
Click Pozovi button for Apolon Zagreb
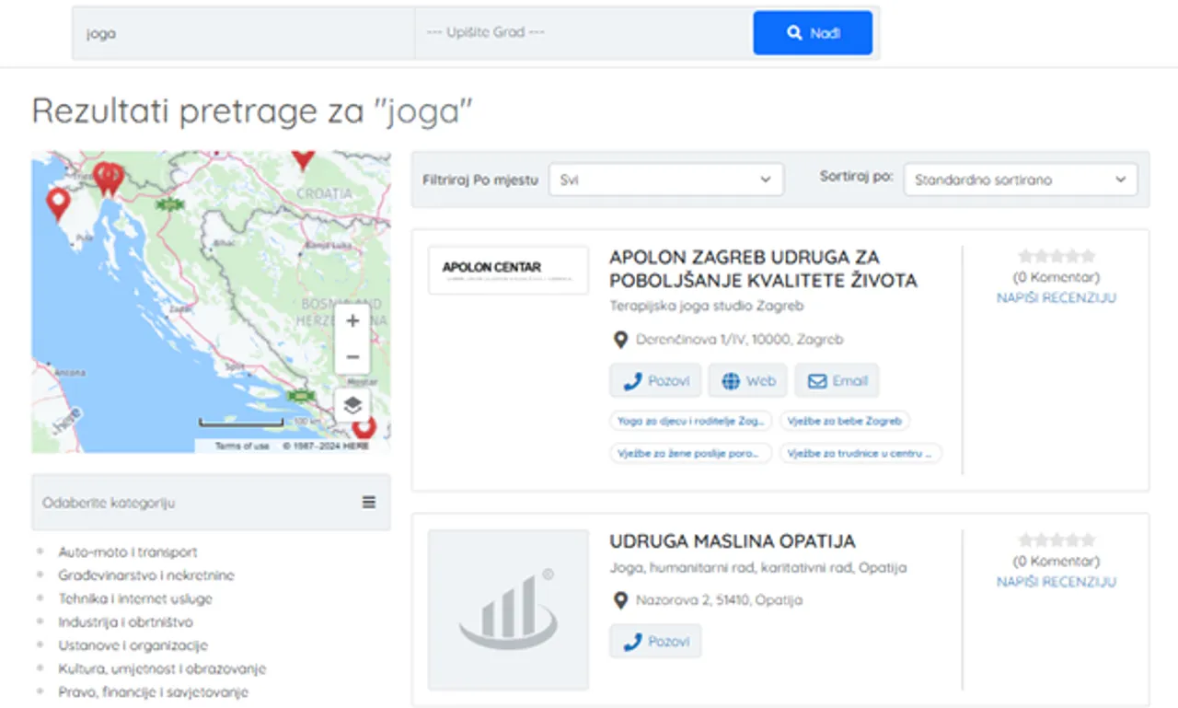(x=655, y=380)
